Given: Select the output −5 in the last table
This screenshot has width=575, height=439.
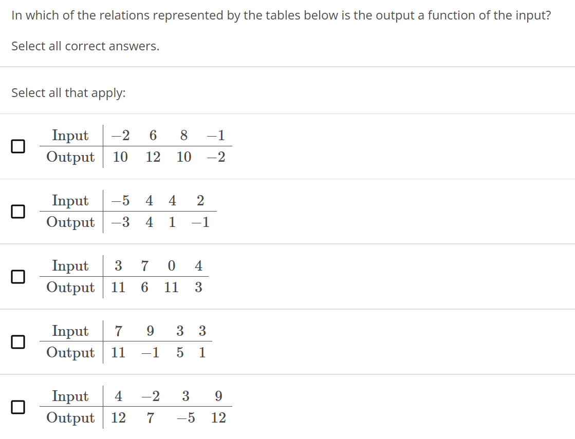Looking at the screenshot, I should [186, 418].
